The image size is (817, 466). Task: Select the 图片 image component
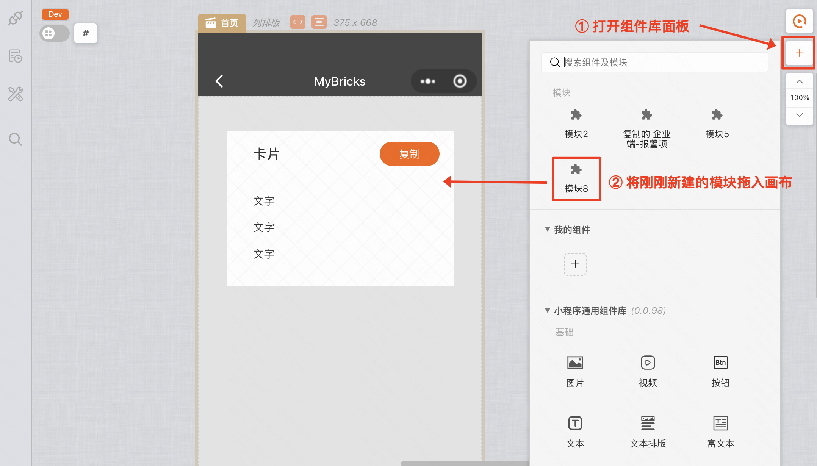(x=575, y=371)
